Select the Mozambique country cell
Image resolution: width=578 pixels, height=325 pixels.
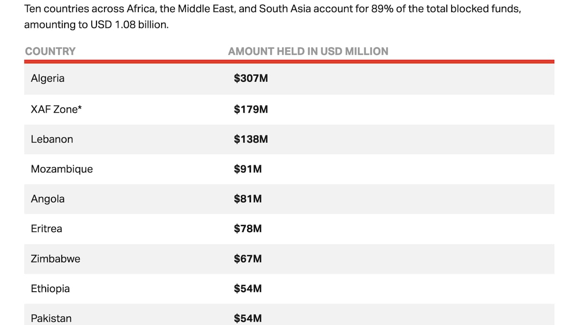tap(62, 169)
